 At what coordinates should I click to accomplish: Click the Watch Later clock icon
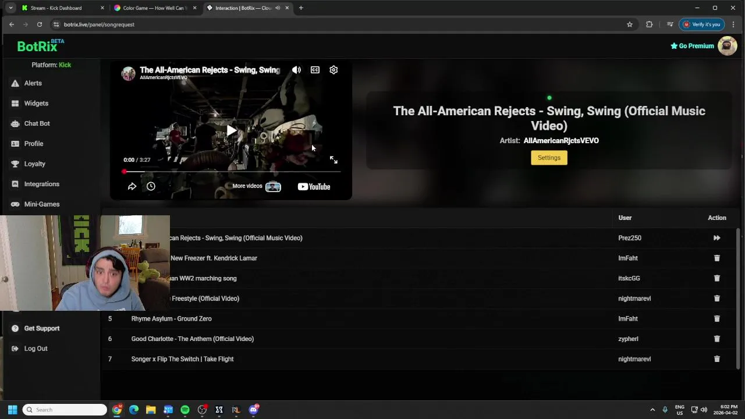(151, 187)
